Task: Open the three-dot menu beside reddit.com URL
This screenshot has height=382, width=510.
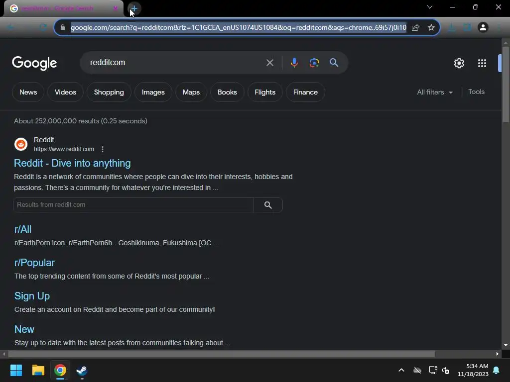Action: click(103, 149)
